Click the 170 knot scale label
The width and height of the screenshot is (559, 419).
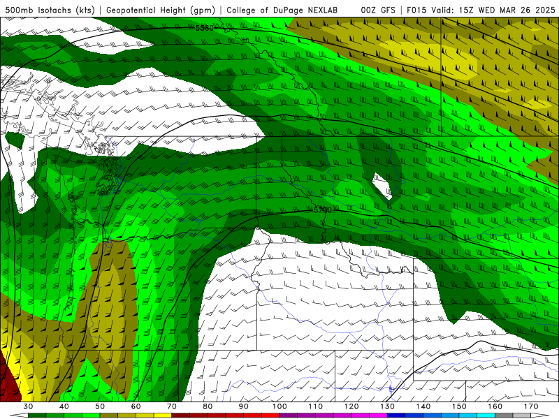[531, 406]
